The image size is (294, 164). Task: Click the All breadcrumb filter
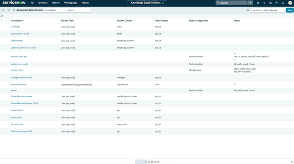tap(2, 16)
